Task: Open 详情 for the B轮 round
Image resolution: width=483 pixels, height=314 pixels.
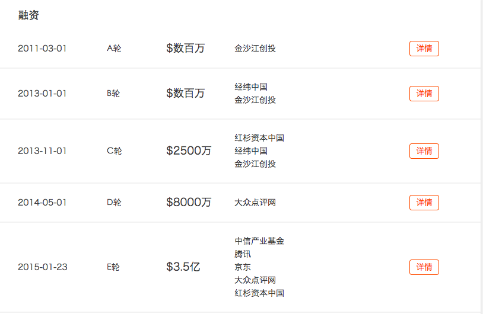Action: pyautogui.click(x=424, y=94)
